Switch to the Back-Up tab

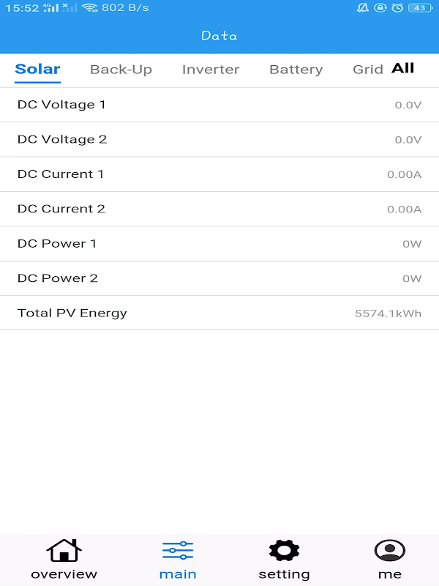(121, 70)
